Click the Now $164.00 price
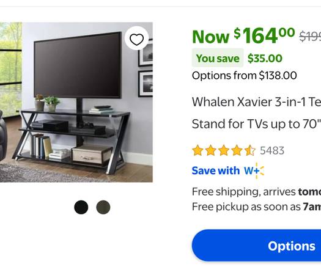The image size is (321, 275). 243,36
